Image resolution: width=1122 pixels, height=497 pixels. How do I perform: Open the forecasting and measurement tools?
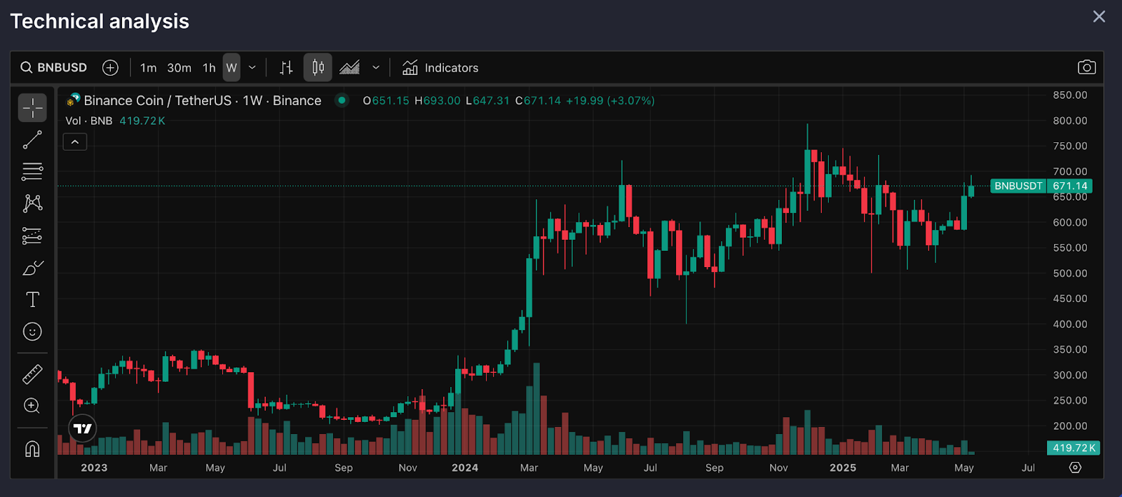[x=32, y=236]
